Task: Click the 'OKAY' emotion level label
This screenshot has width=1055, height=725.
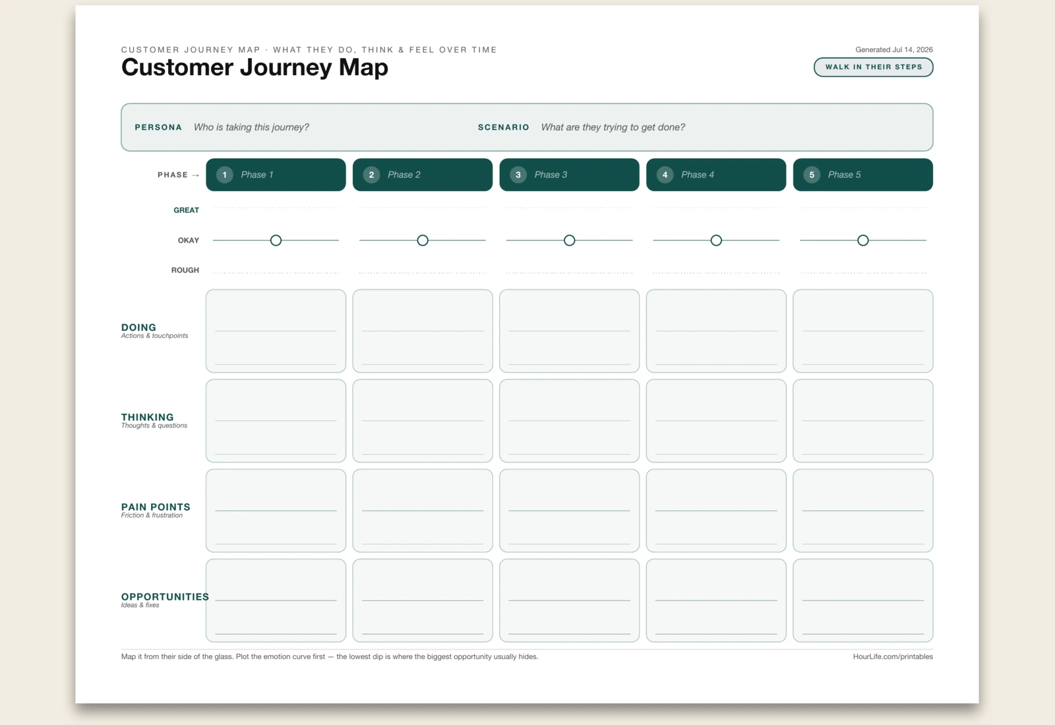Action: 189,241
